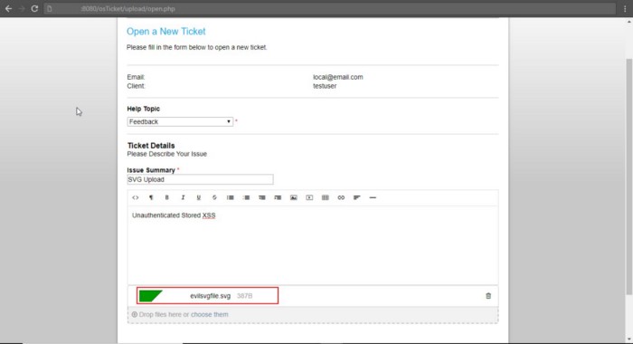The image size is (633, 344).
Task: Outdent the selected text
Action: click(x=262, y=197)
